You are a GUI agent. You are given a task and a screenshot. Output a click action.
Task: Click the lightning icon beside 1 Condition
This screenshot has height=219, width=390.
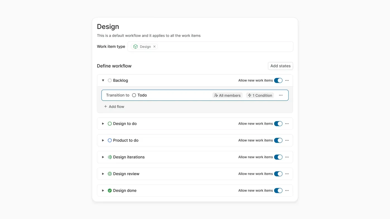(250, 95)
